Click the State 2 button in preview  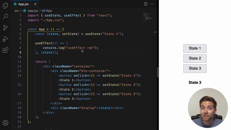point(195,58)
